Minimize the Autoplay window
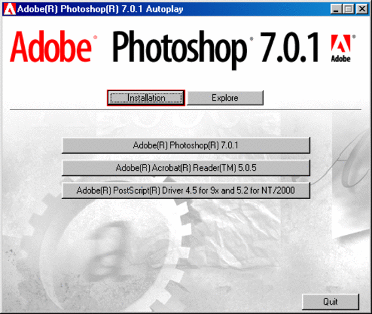Screen dimensions: 372x314 click(336, 9)
